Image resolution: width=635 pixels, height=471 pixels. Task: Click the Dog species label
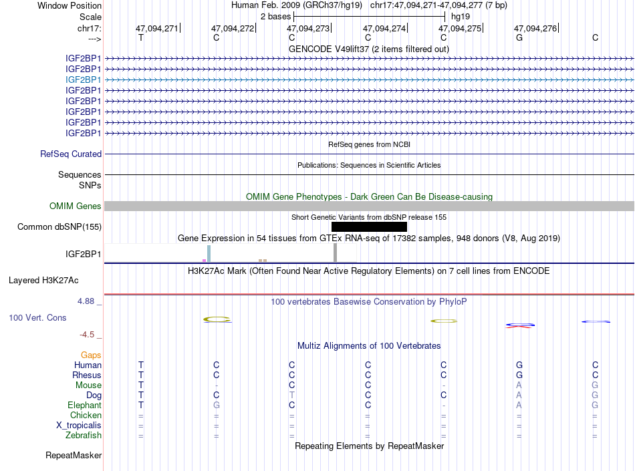point(94,396)
